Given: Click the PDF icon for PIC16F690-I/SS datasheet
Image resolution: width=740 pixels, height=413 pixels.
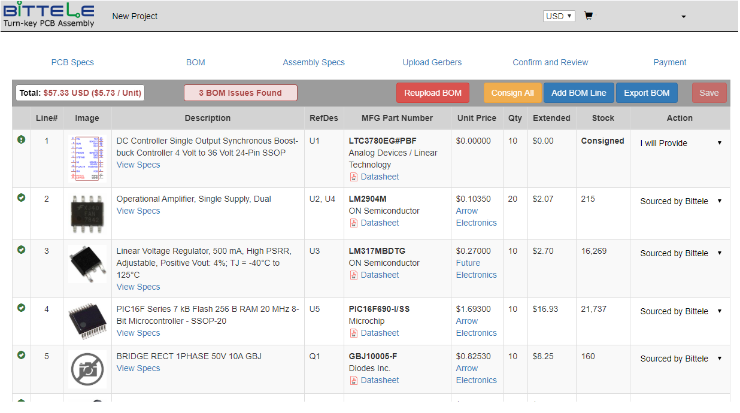Looking at the screenshot, I should click(x=354, y=333).
